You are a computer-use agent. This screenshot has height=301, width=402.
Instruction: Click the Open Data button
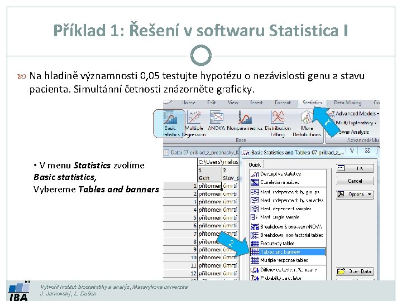click(x=355, y=271)
